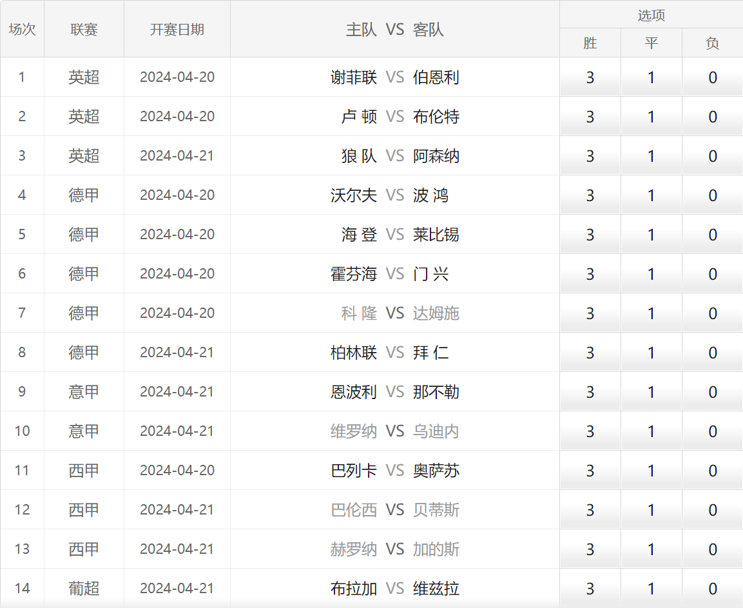Image resolution: width=743 pixels, height=608 pixels.
Task: Click home team 巴列卡
Action: (x=354, y=471)
